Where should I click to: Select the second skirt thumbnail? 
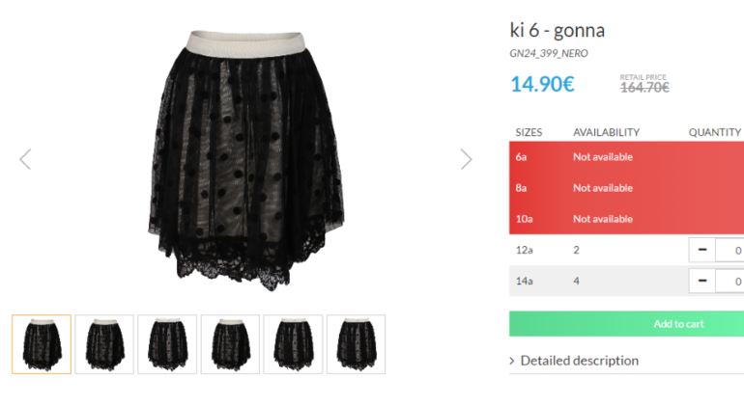click(x=104, y=344)
